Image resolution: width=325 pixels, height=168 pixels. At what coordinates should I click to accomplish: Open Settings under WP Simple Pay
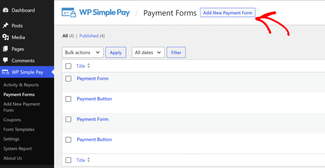[x=11, y=139]
